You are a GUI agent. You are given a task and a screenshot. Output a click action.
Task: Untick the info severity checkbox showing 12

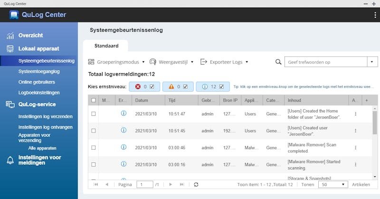[221, 86]
